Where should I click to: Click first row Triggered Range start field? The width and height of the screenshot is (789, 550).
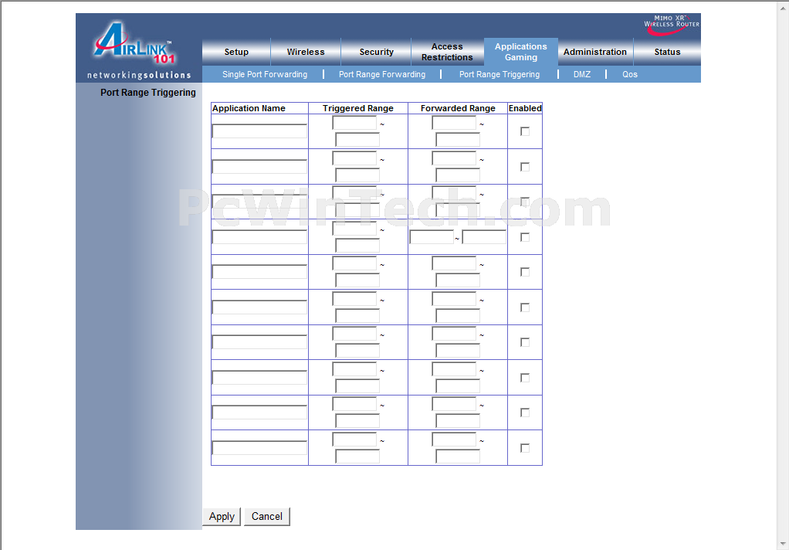pos(354,123)
